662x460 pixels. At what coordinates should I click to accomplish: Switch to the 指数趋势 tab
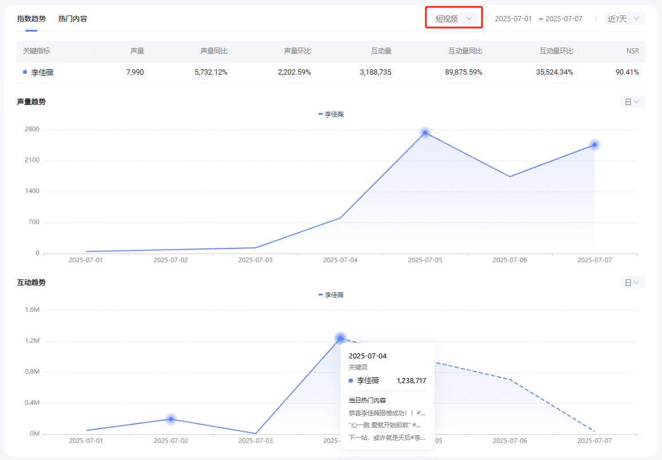pyautogui.click(x=32, y=18)
